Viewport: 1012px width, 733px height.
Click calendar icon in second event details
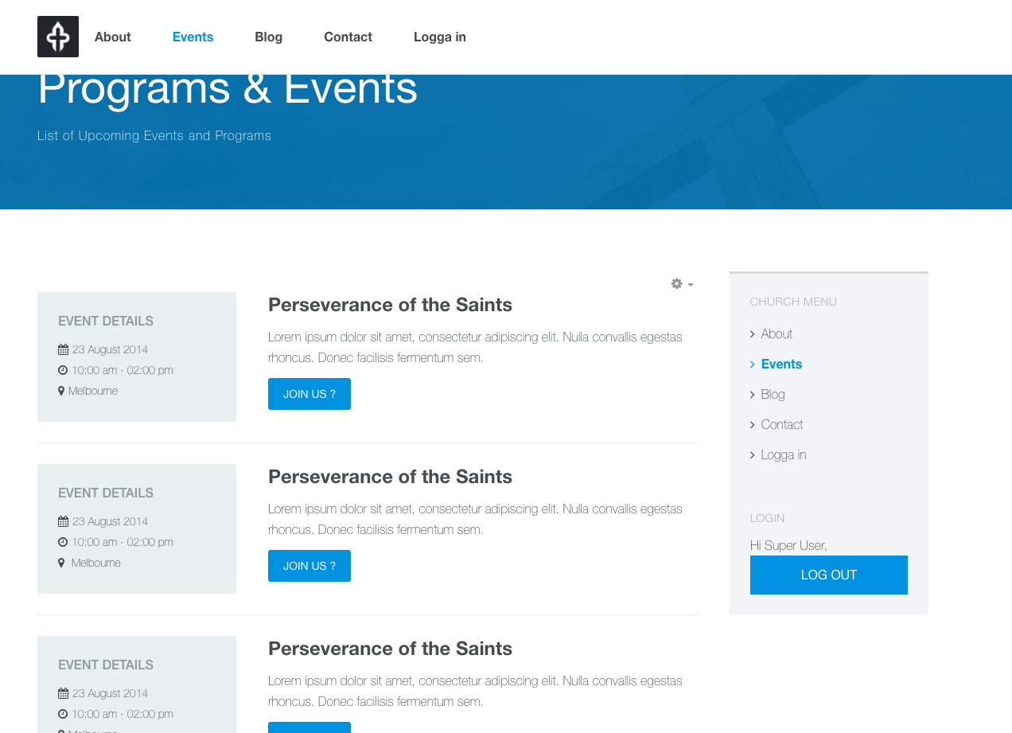click(x=63, y=521)
